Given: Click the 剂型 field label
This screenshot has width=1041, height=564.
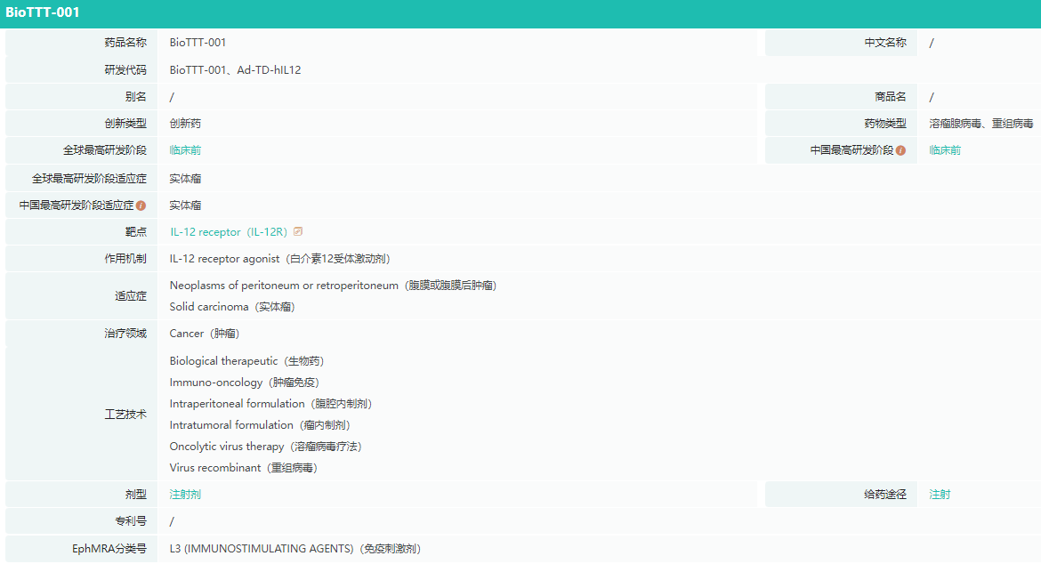Looking at the screenshot, I should (x=136, y=495).
